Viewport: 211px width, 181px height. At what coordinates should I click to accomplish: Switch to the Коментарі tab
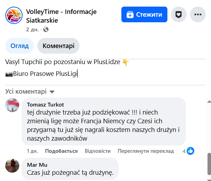(58, 46)
